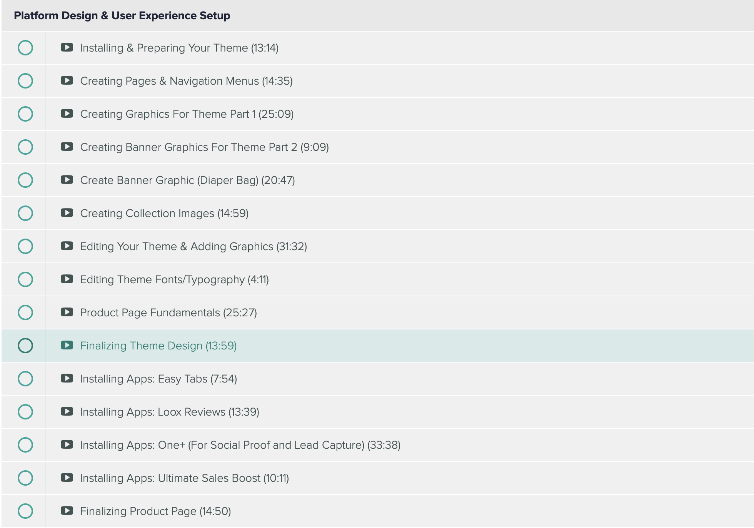This screenshot has height=528, width=754.
Task: Open Editing Your Theme & Adding Graphics lesson
Action: [x=193, y=246]
